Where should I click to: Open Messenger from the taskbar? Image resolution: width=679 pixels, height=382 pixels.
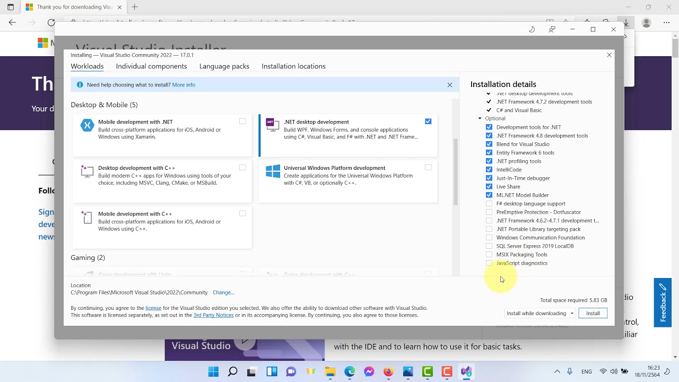pos(369,371)
